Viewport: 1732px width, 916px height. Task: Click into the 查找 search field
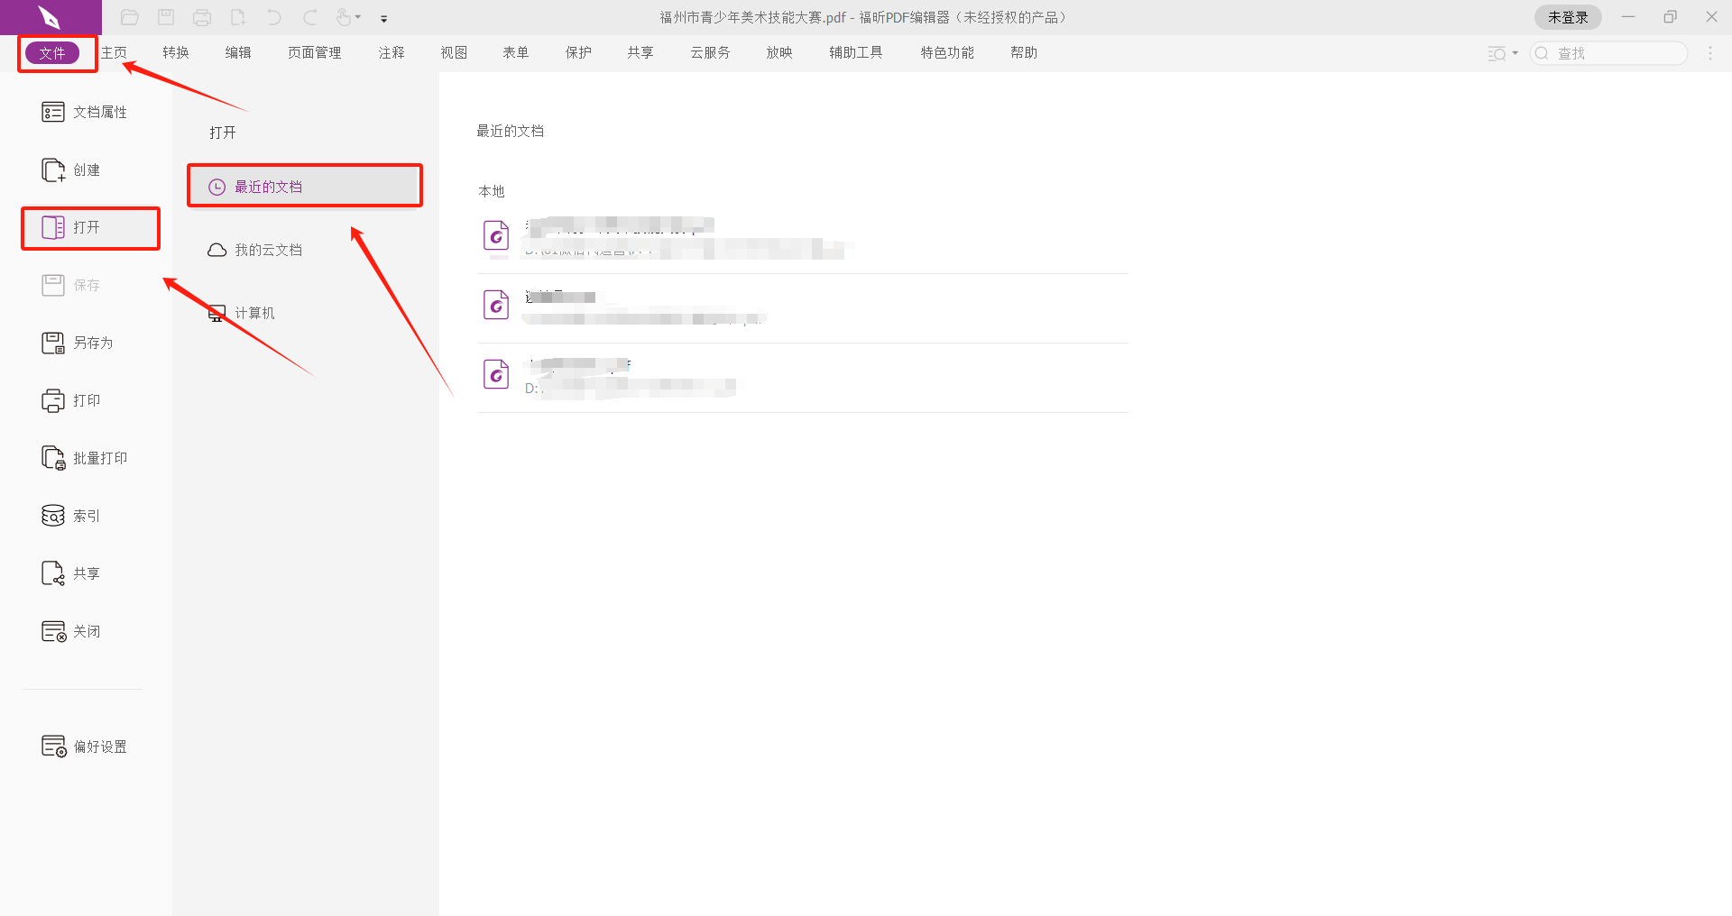1608,53
